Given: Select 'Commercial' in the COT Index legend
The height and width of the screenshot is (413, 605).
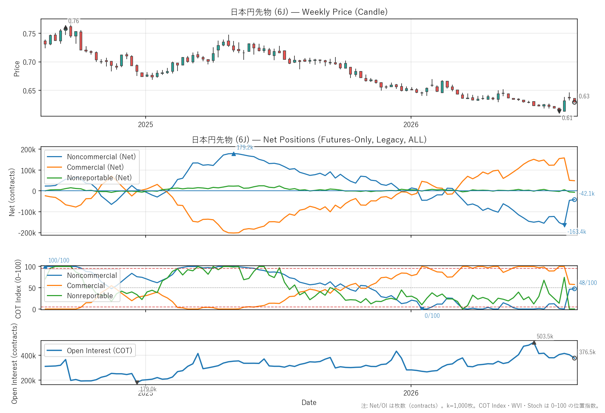Looking at the screenshot, I should [x=86, y=286].
